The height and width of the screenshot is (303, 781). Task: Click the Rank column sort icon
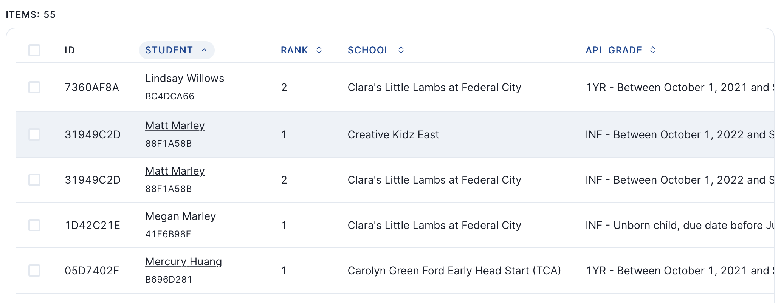(319, 50)
